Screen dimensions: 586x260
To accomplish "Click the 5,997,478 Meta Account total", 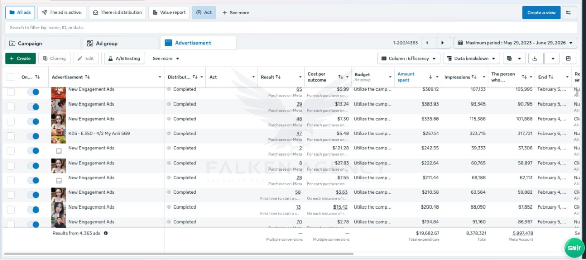I will coord(523,233).
